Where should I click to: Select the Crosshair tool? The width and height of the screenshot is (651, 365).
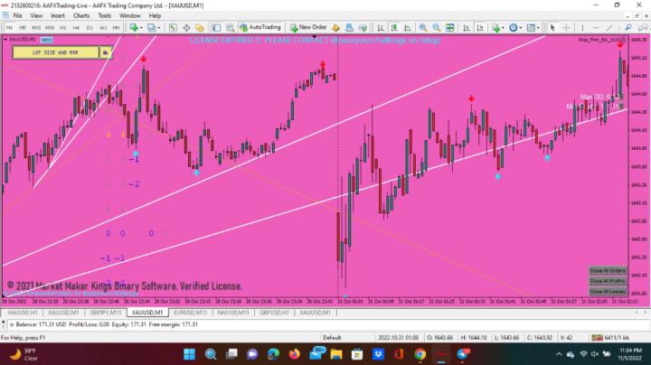tap(566, 28)
